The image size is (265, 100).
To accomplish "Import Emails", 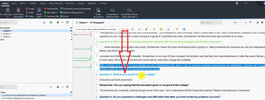I will click(x=64, y=16).
